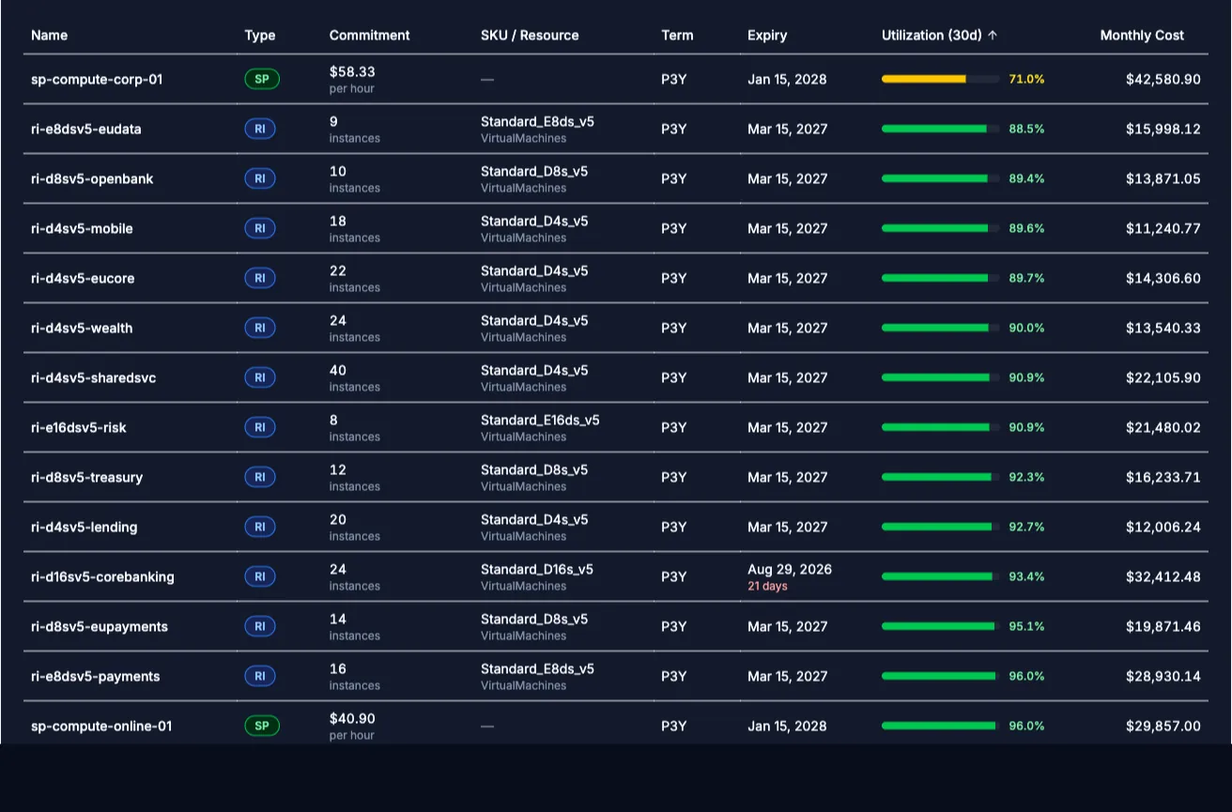This screenshot has width=1232, height=812.
Task: Sort table by Monthly Cost header
Action: tap(1142, 35)
